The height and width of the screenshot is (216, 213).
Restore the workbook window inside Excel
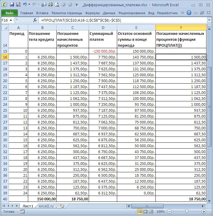coord(202,13)
